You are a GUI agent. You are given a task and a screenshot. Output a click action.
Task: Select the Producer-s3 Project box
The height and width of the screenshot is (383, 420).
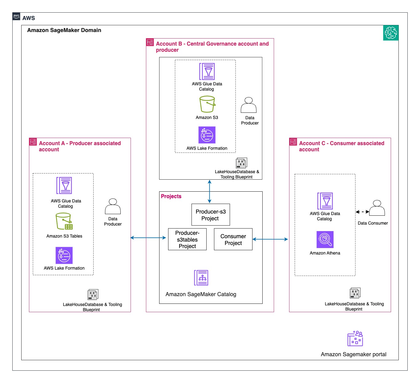pos(211,215)
